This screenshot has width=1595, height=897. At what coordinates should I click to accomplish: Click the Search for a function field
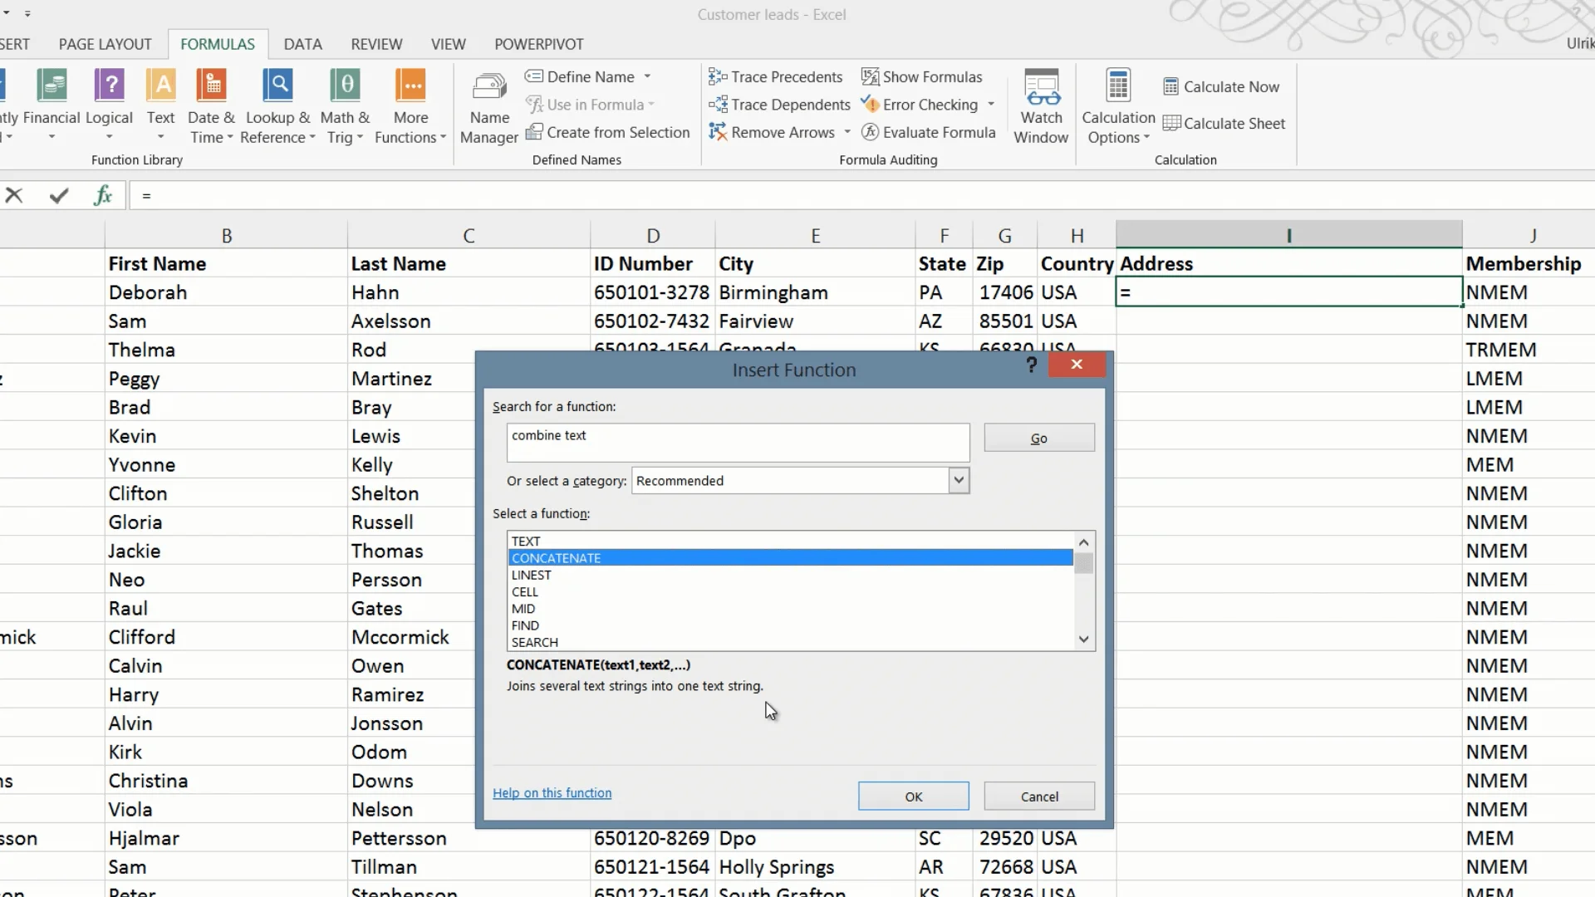738,443
